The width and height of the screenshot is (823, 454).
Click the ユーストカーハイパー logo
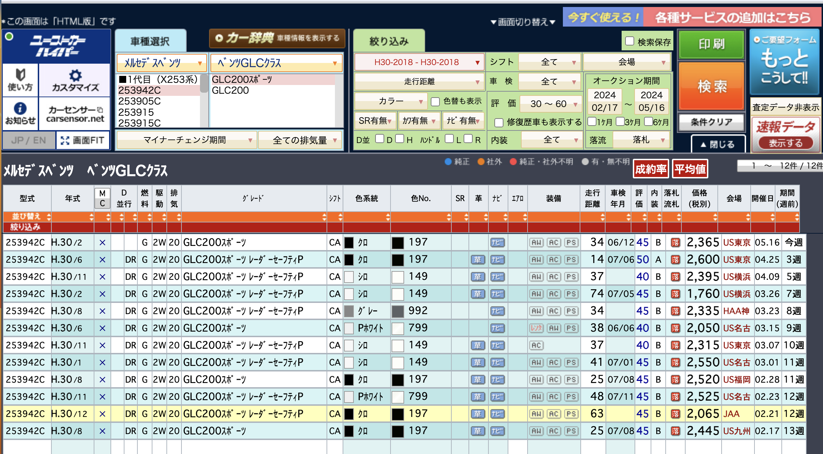pos(57,47)
